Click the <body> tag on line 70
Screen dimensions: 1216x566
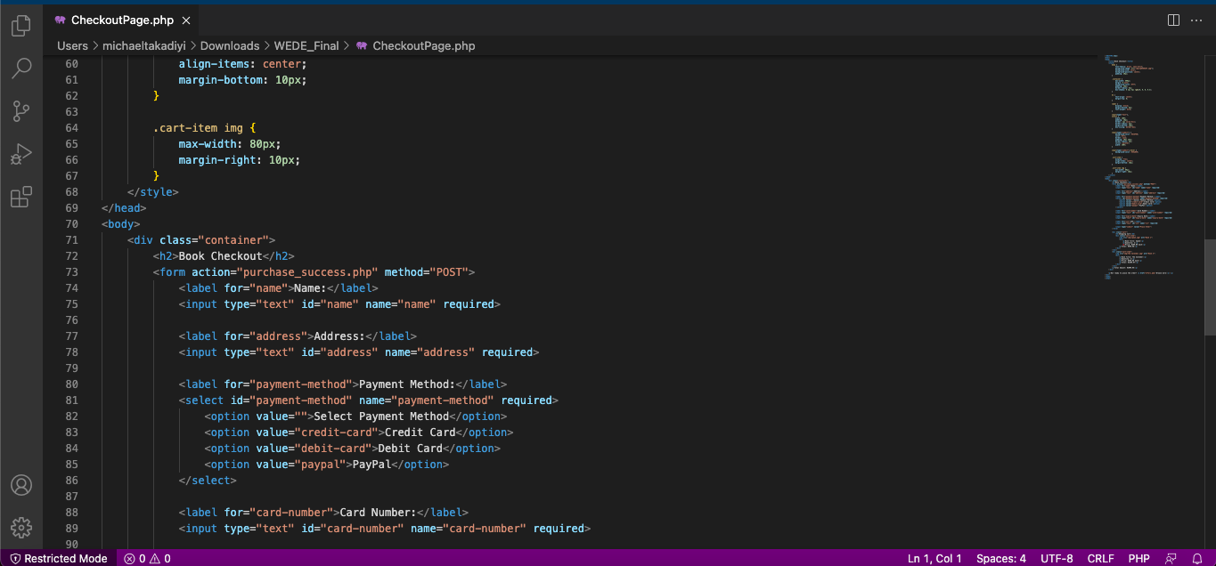121,224
